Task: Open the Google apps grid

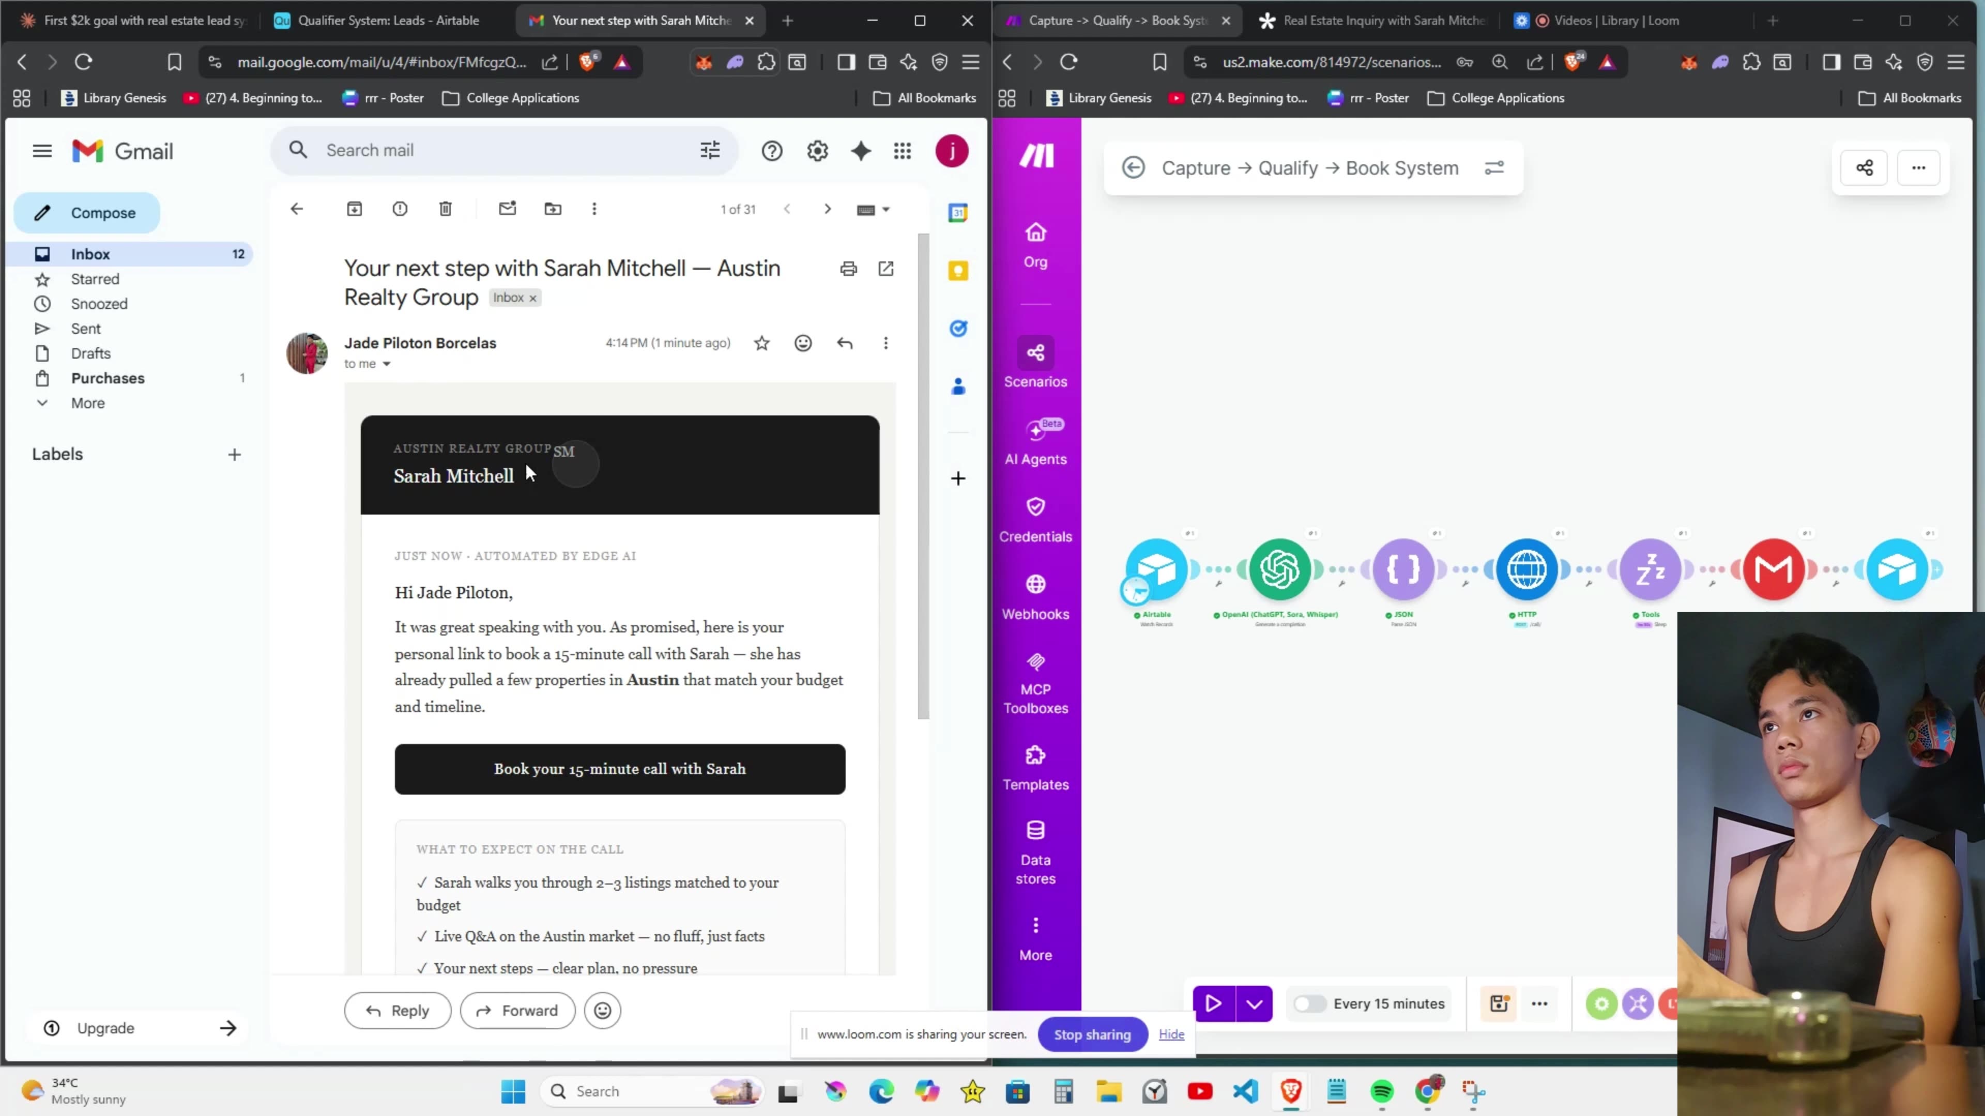Action: click(903, 151)
